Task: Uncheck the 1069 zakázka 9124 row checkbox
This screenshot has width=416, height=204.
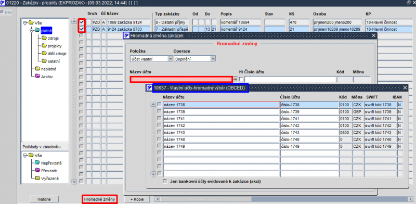Action: tap(82, 22)
